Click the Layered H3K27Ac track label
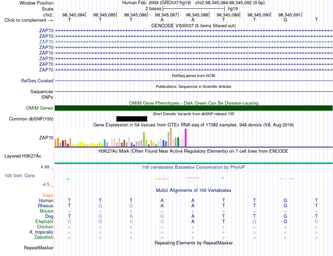333x256 pixels. pos(23,156)
